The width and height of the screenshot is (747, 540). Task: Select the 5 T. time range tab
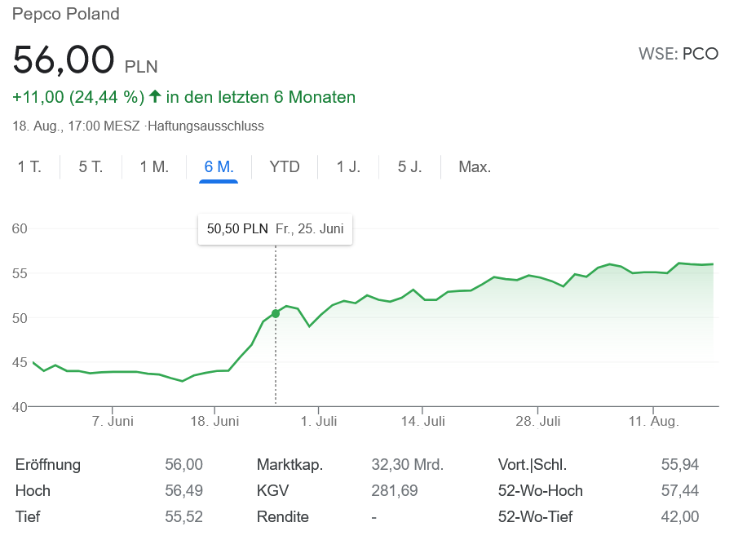coord(90,166)
